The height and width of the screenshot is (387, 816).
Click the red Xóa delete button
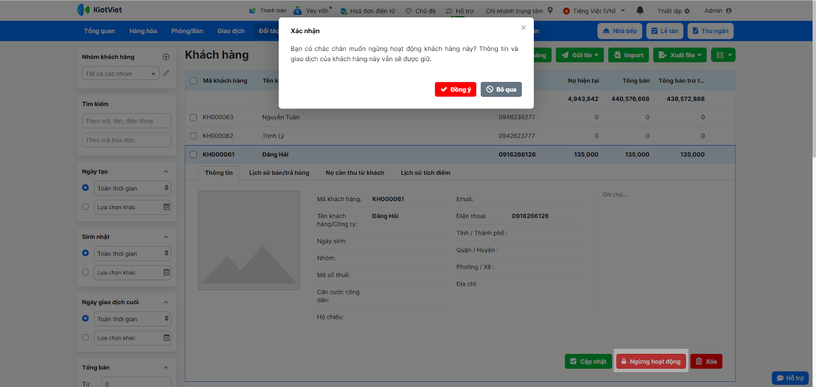pos(706,362)
